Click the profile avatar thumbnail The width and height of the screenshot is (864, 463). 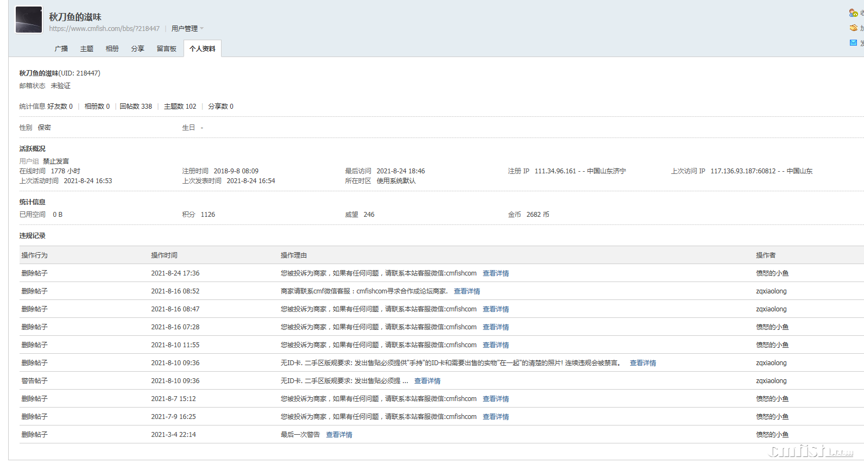29,20
